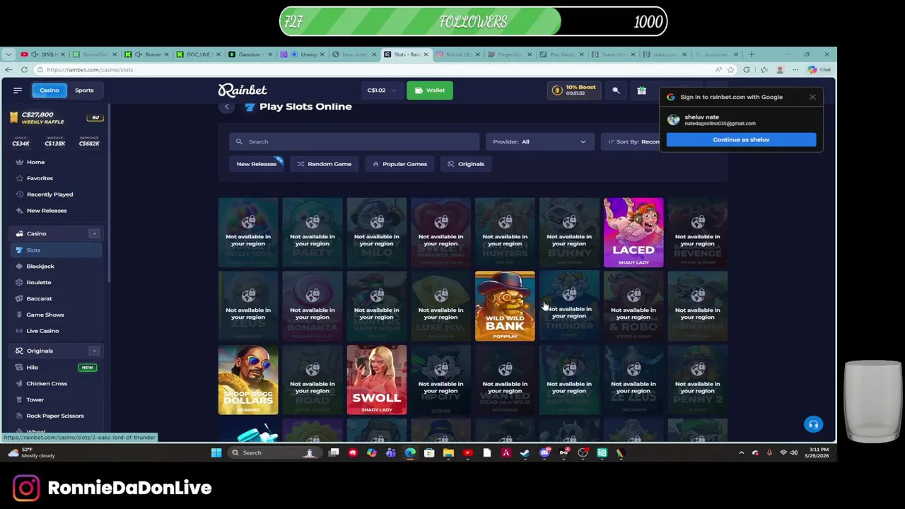This screenshot has width=905, height=509.
Task: Open File Explorer from taskbar
Action: click(x=448, y=452)
